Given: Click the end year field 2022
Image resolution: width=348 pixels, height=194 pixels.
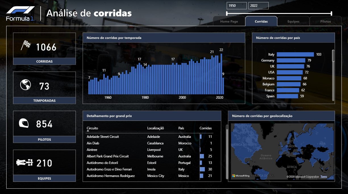Looking at the screenshot, I should click(x=258, y=6).
